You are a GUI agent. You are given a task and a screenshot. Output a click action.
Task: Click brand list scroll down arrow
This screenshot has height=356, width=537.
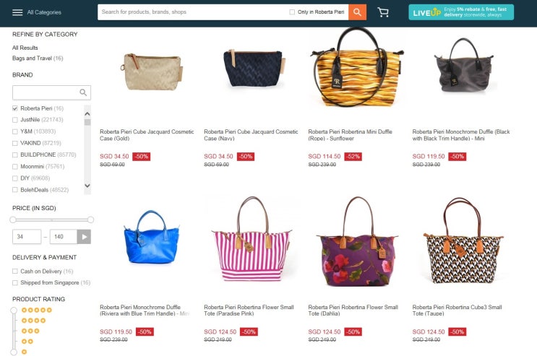pos(87,186)
